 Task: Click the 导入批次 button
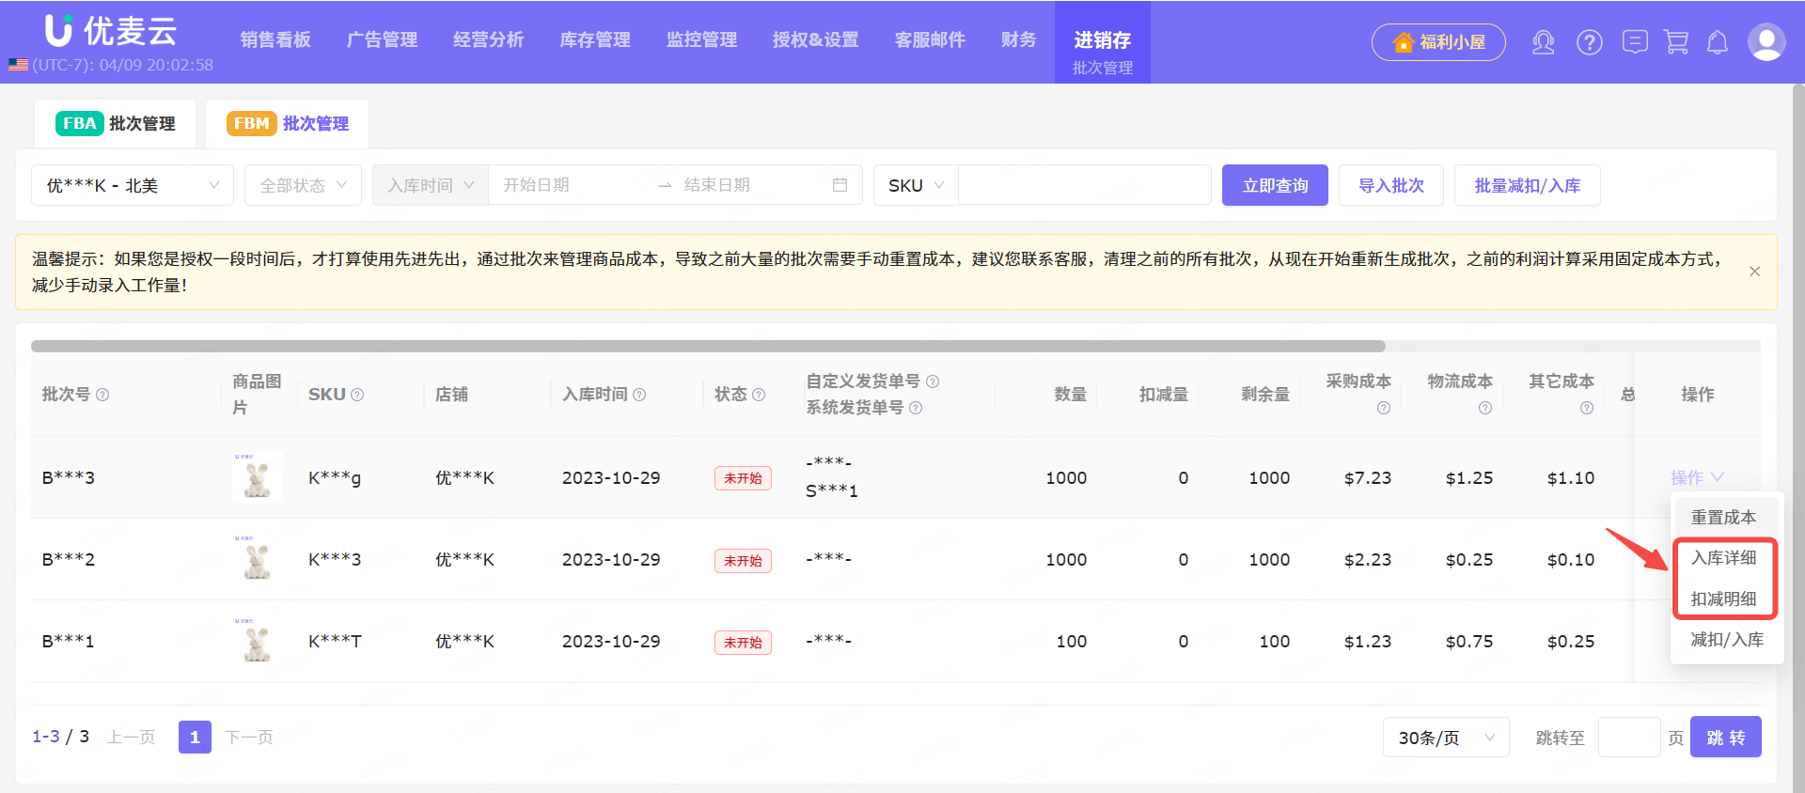pyautogui.click(x=1390, y=185)
